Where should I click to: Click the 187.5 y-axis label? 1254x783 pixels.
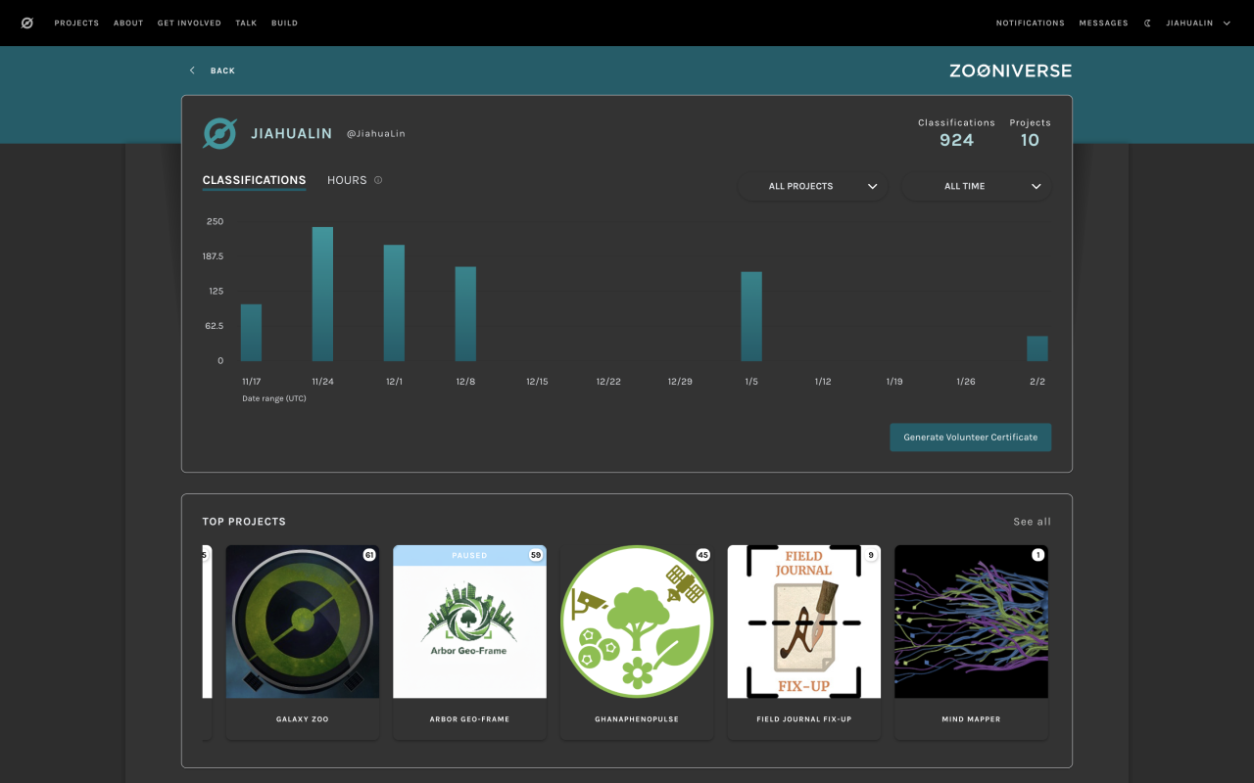pos(213,256)
